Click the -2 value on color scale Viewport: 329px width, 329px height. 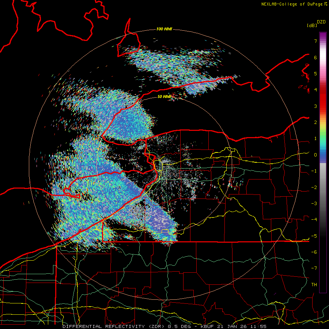pyautogui.click(x=314, y=187)
